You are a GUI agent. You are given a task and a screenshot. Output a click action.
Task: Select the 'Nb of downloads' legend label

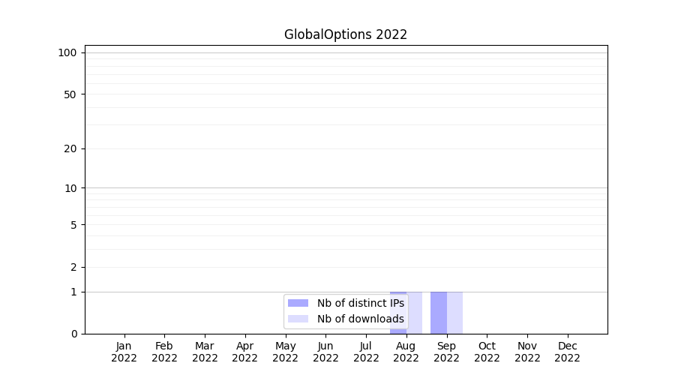point(360,319)
